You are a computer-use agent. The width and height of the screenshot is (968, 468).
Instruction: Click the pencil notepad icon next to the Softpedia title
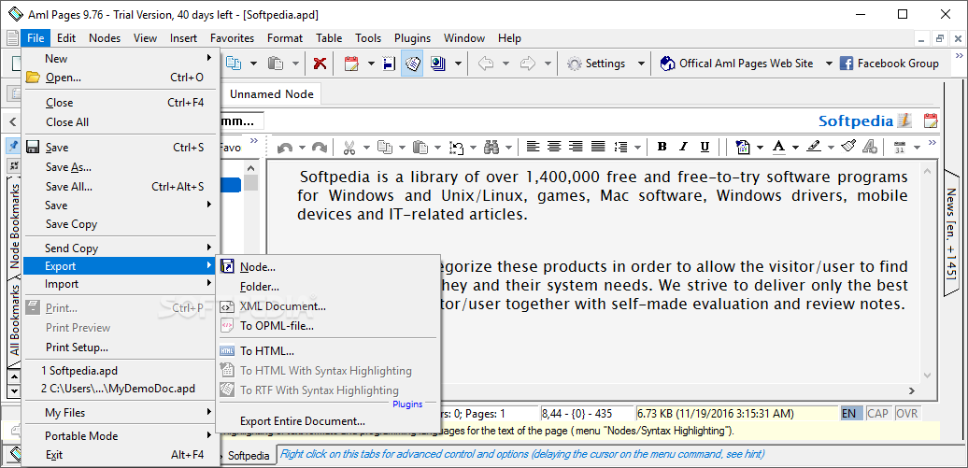[904, 121]
